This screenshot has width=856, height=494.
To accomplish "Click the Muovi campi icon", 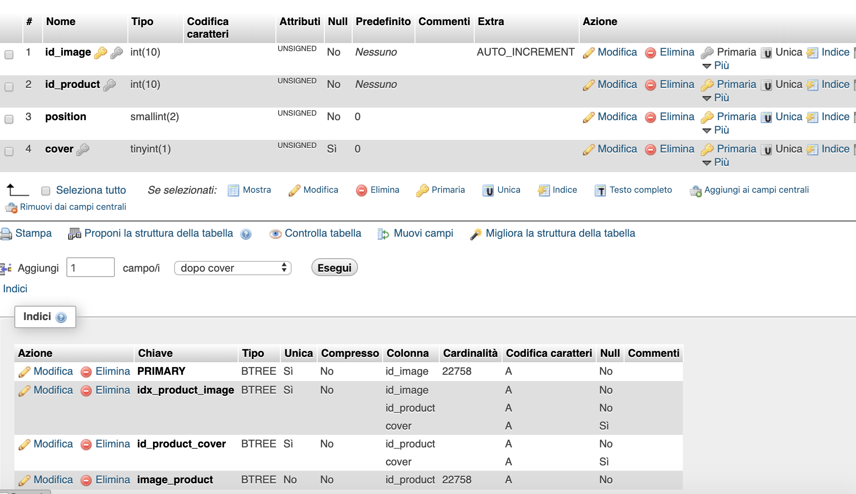I will click(x=383, y=234).
